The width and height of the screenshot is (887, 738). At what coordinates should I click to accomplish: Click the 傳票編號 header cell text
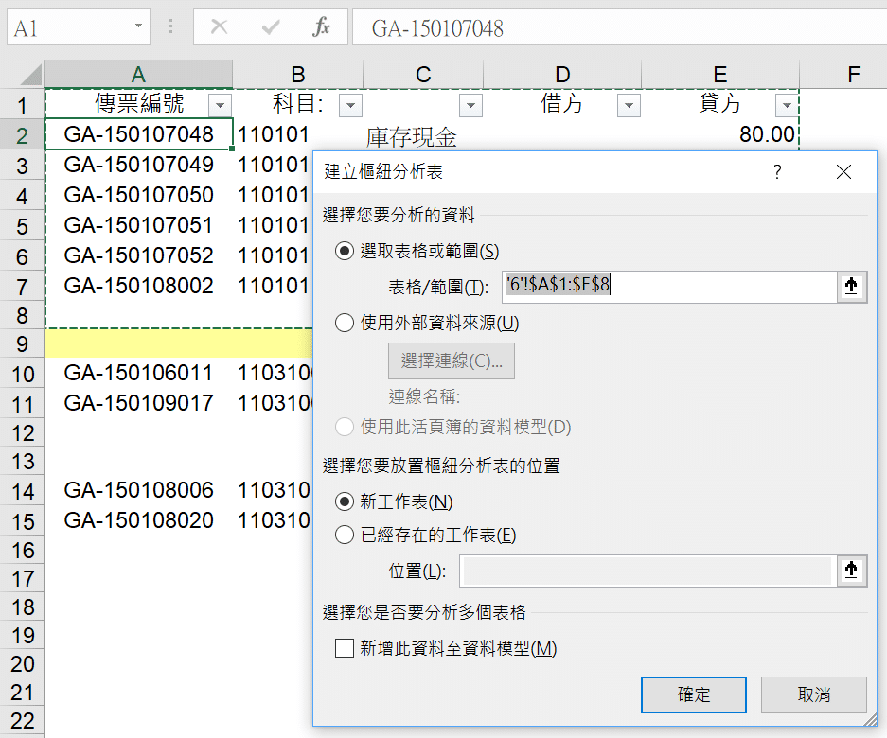(139, 103)
